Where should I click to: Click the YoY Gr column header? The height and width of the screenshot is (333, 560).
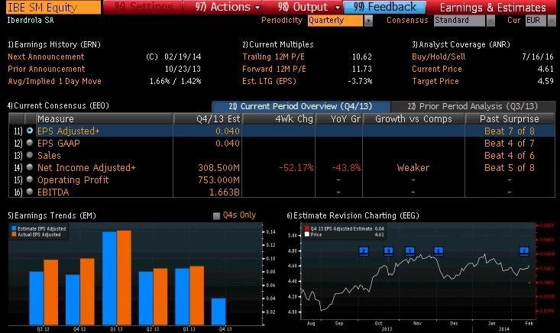pos(339,119)
